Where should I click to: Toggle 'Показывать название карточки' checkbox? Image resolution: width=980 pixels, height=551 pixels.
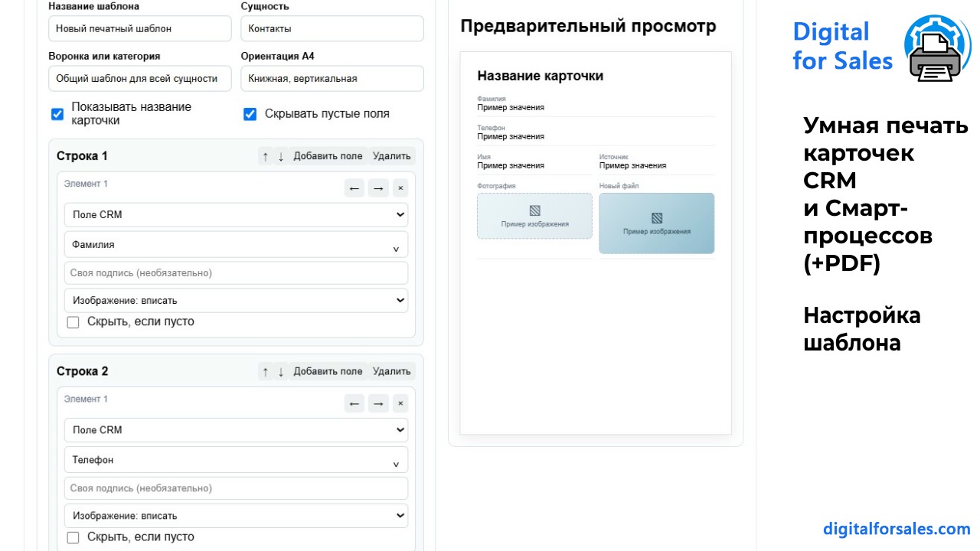coord(57,114)
